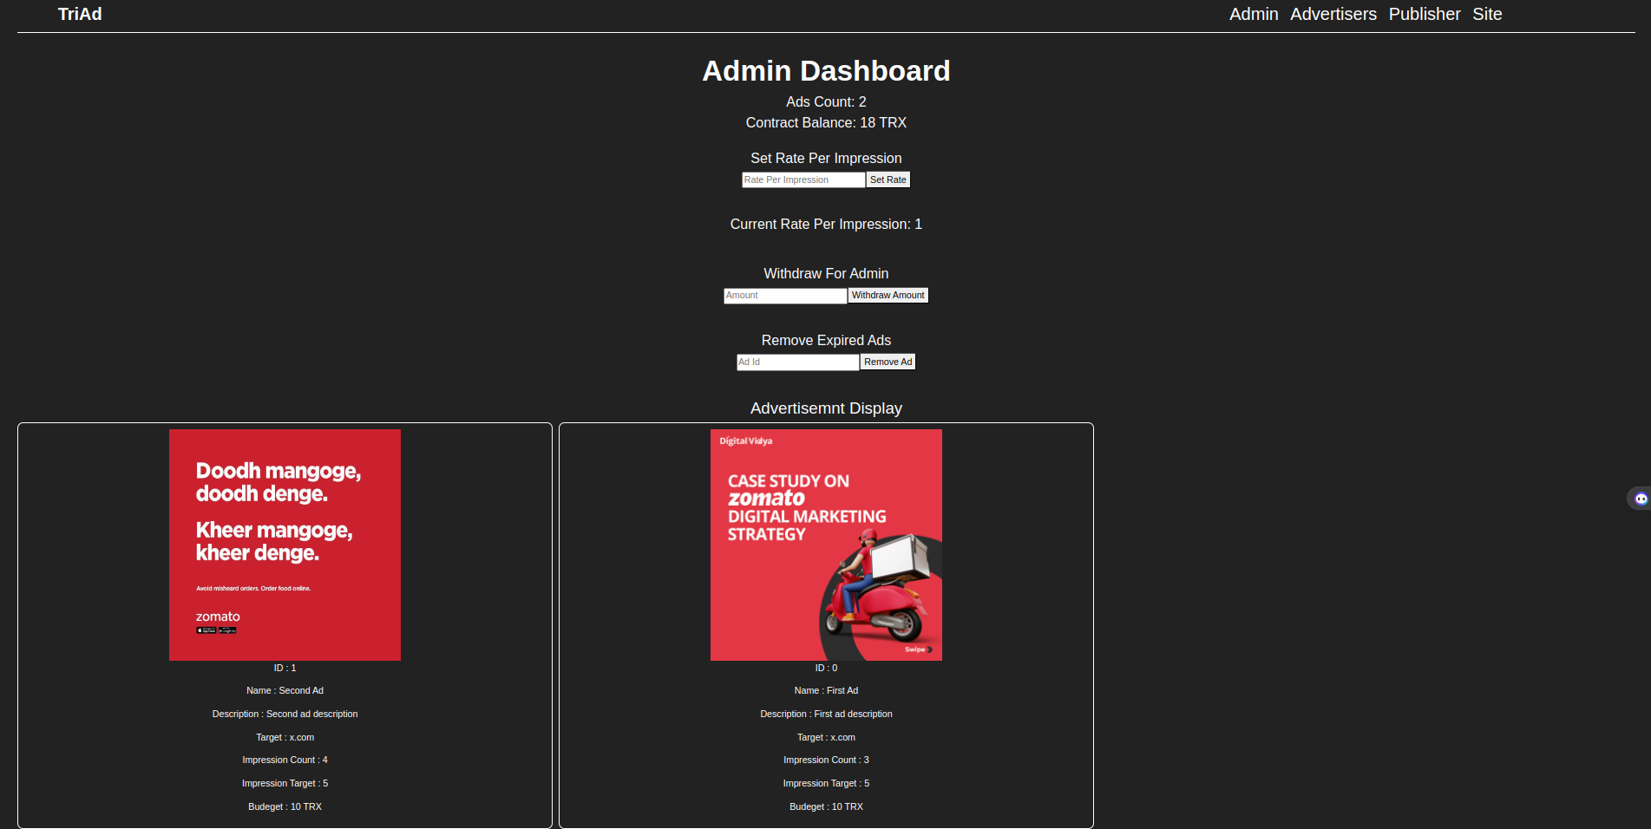Viewport: 1651px width, 829px height.
Task: Click the floating assistant icon at right edge
Action: pos(1640,499)
